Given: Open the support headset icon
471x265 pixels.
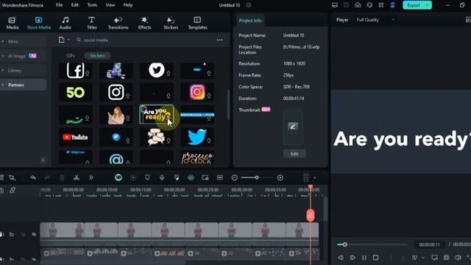Looking at the screenshot, I should (x=369, y=5).
